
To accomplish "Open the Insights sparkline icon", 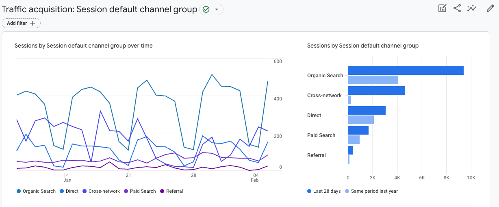I will 472,9.
